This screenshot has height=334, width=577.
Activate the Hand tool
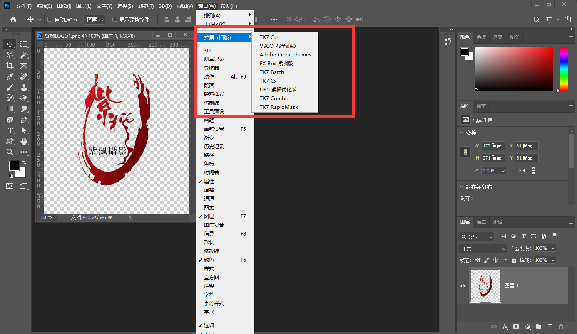pyautogui.click(x=24, y=141)
